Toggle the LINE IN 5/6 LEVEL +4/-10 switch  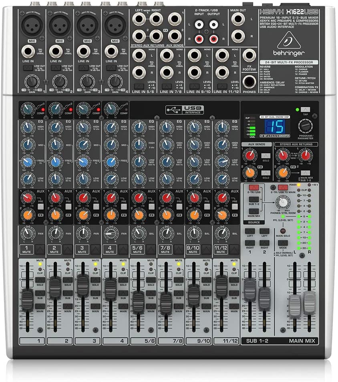pos(139,86)
